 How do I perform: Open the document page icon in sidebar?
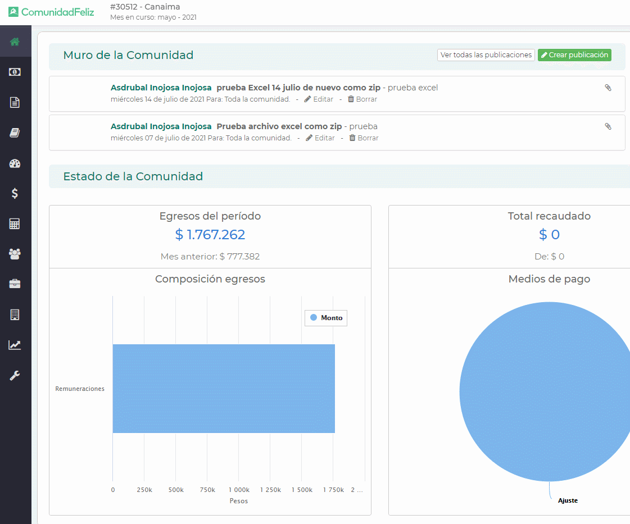pyautogui.click(x=15, y=102)
